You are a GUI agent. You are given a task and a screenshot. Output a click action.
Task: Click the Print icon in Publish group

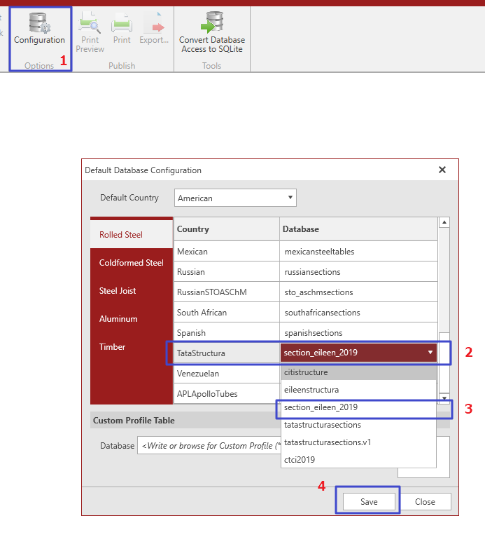tap(122, 32)
